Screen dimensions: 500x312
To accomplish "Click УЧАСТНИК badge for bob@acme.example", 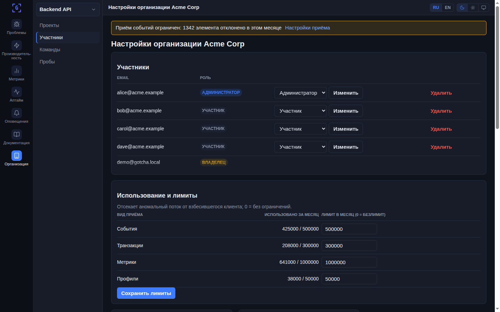I will point(213,111).
